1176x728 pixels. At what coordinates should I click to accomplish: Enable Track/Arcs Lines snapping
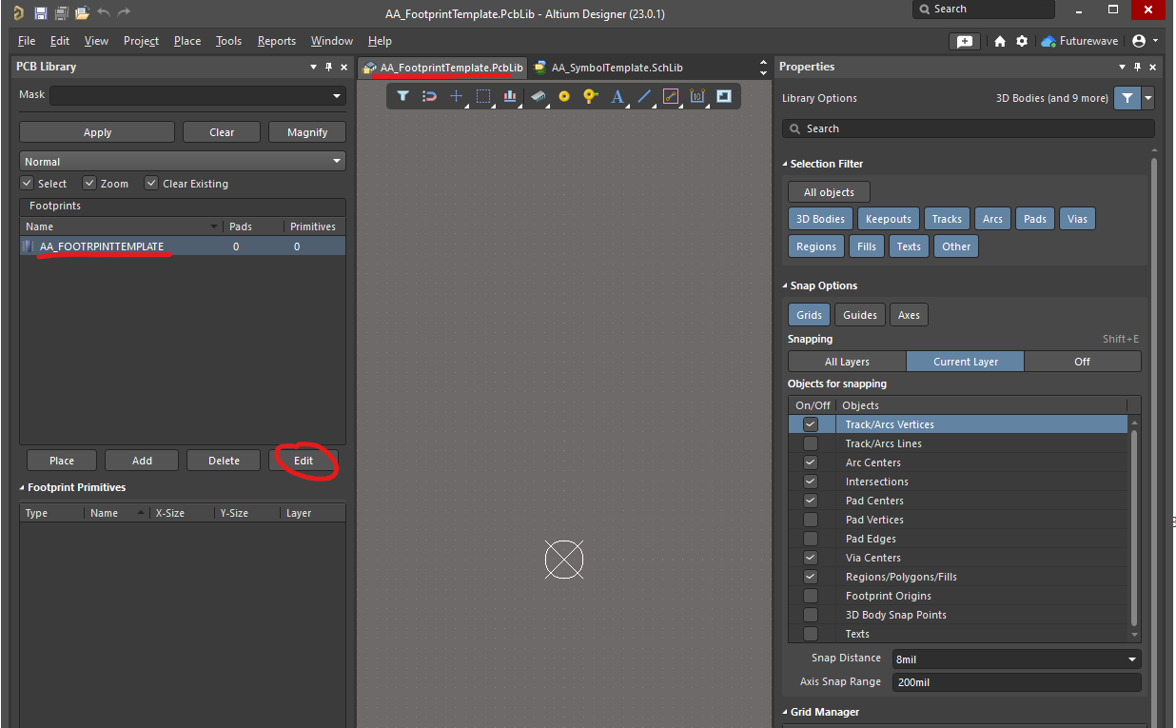[x=811, y=443]
